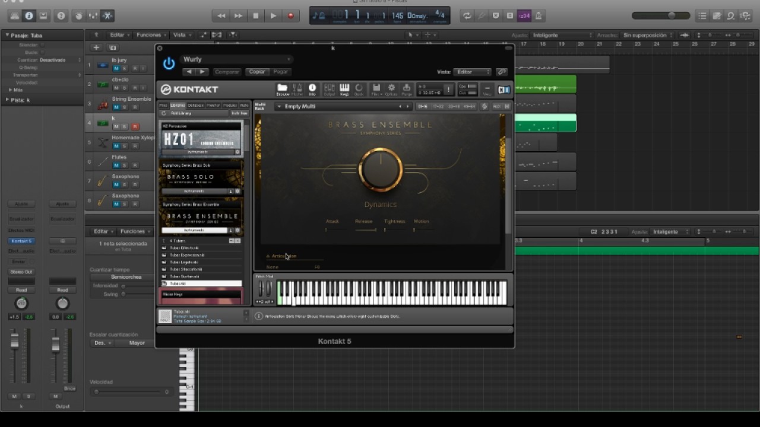The height and width of the screenshot is (427, 760).
Task: Click the large Dynamics knob
Action: click(381, 170)
